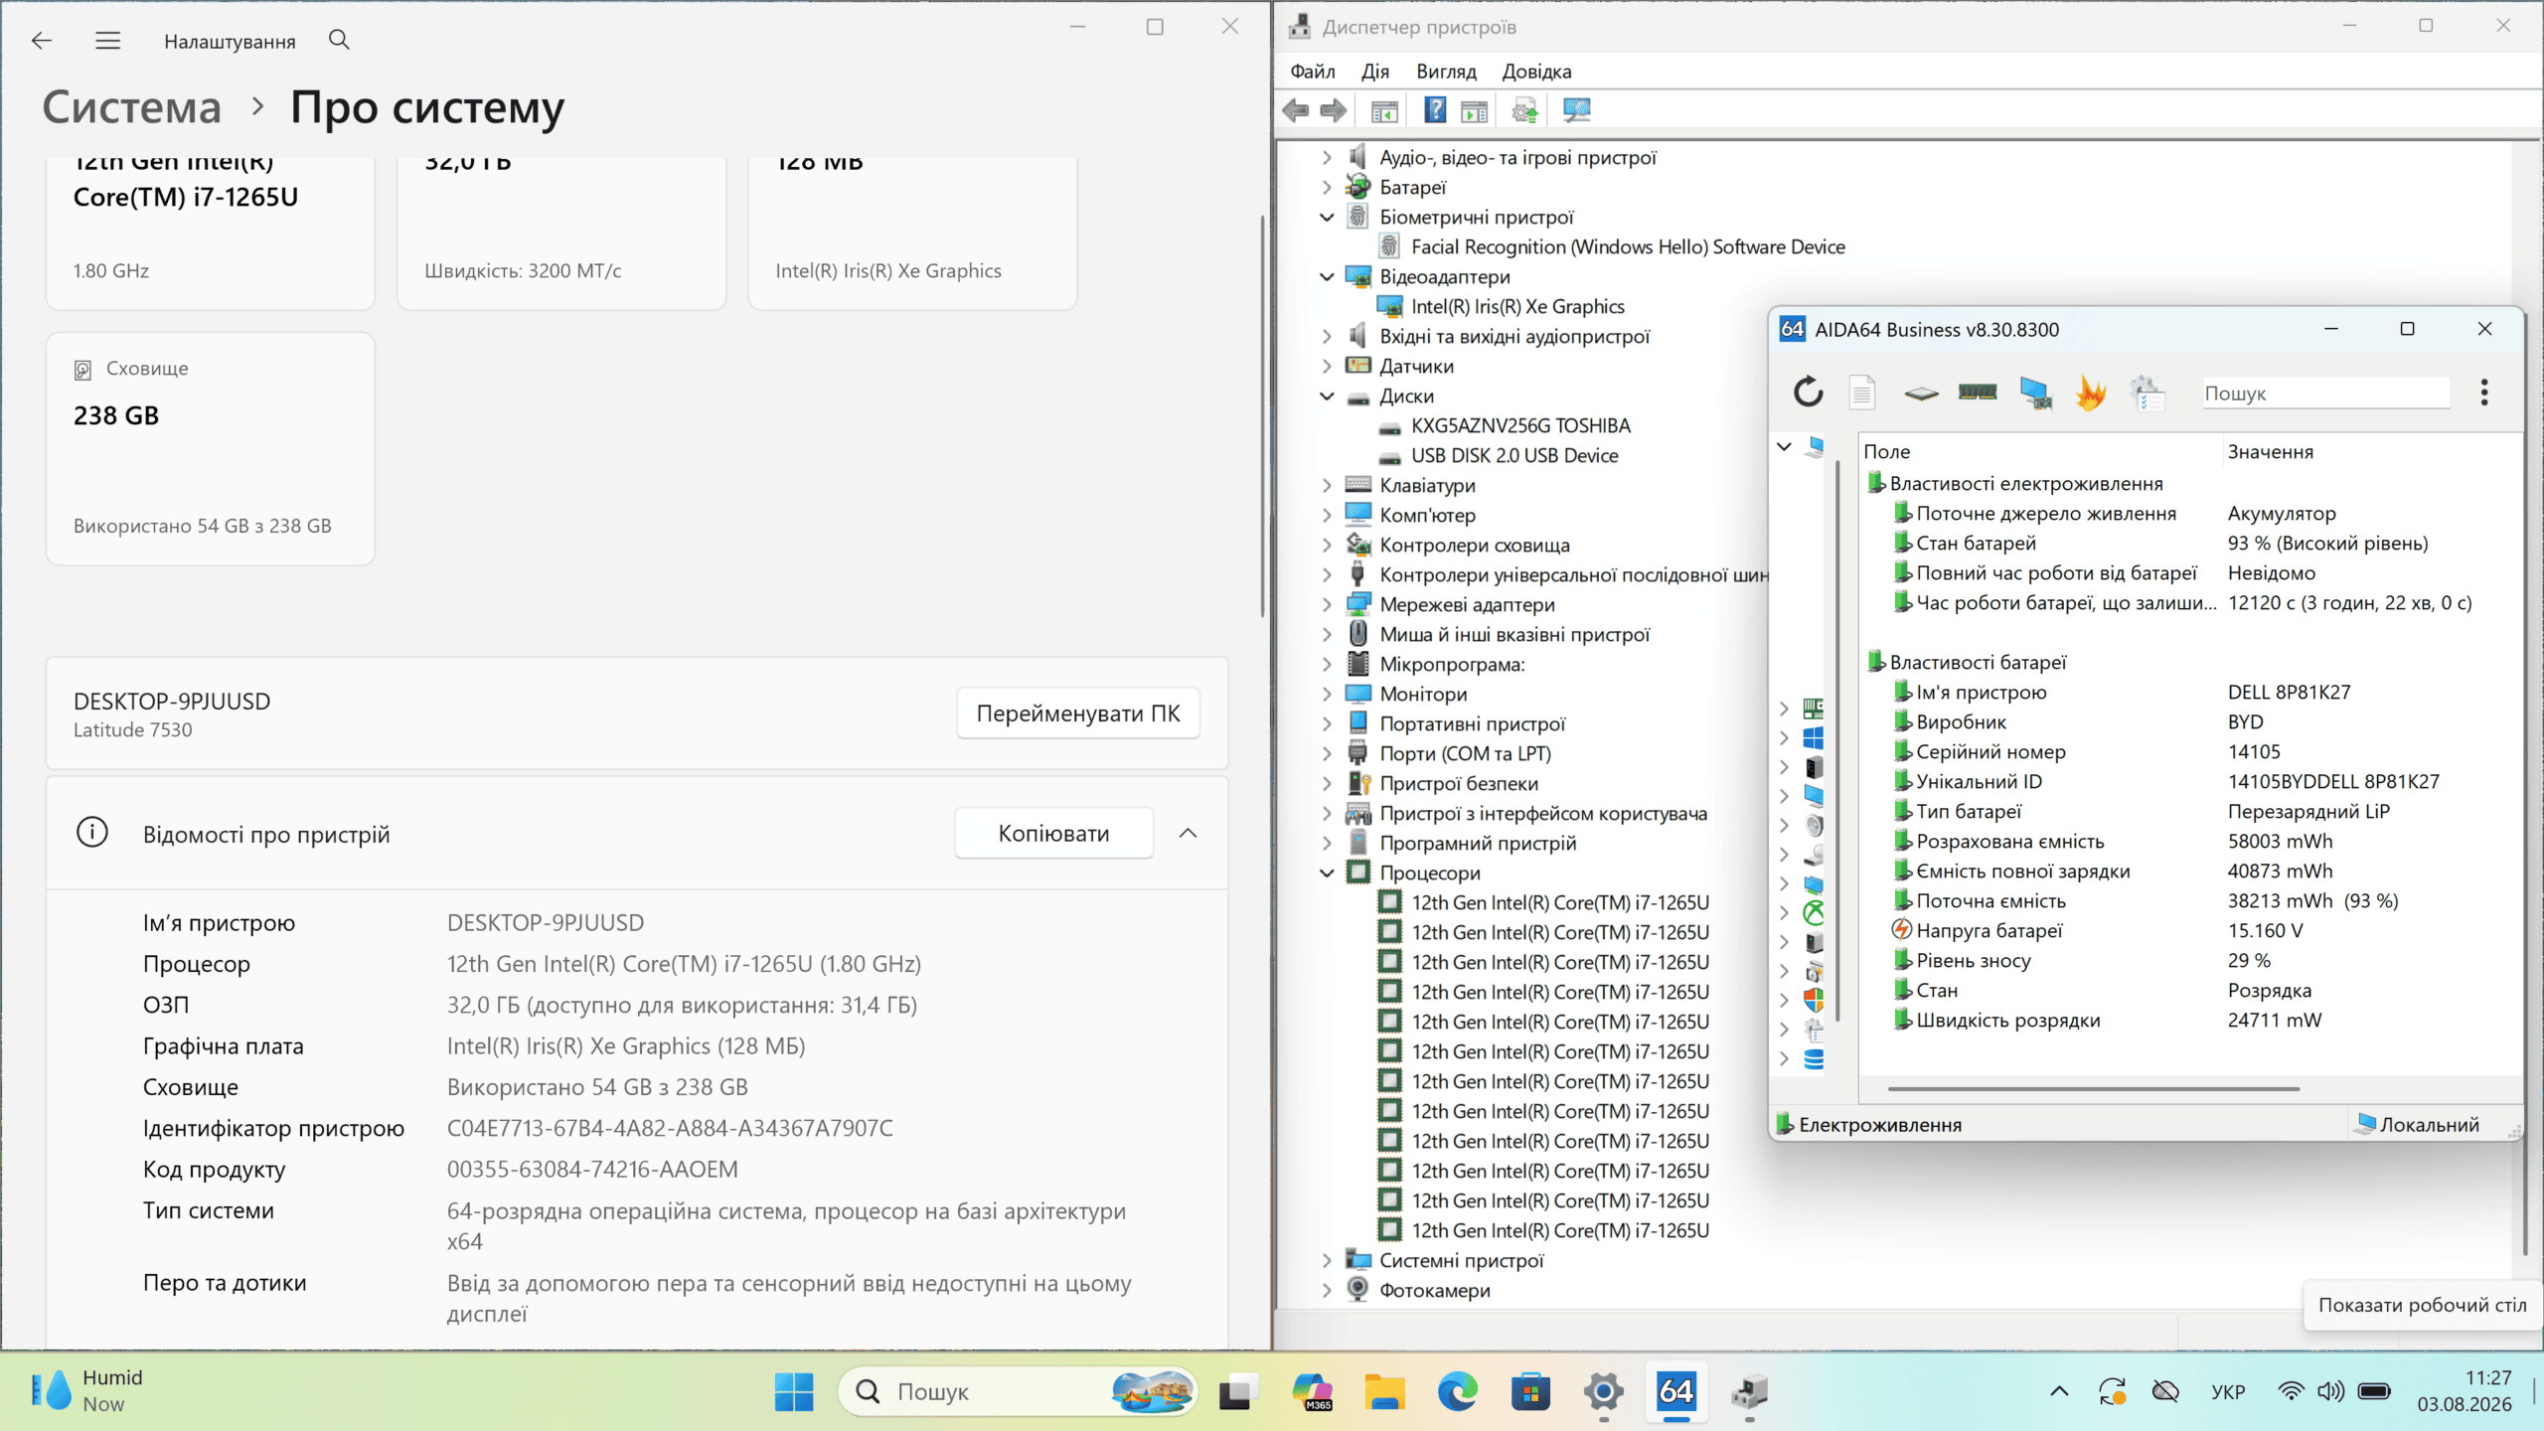Click the Система breadcrumb link

131,107
